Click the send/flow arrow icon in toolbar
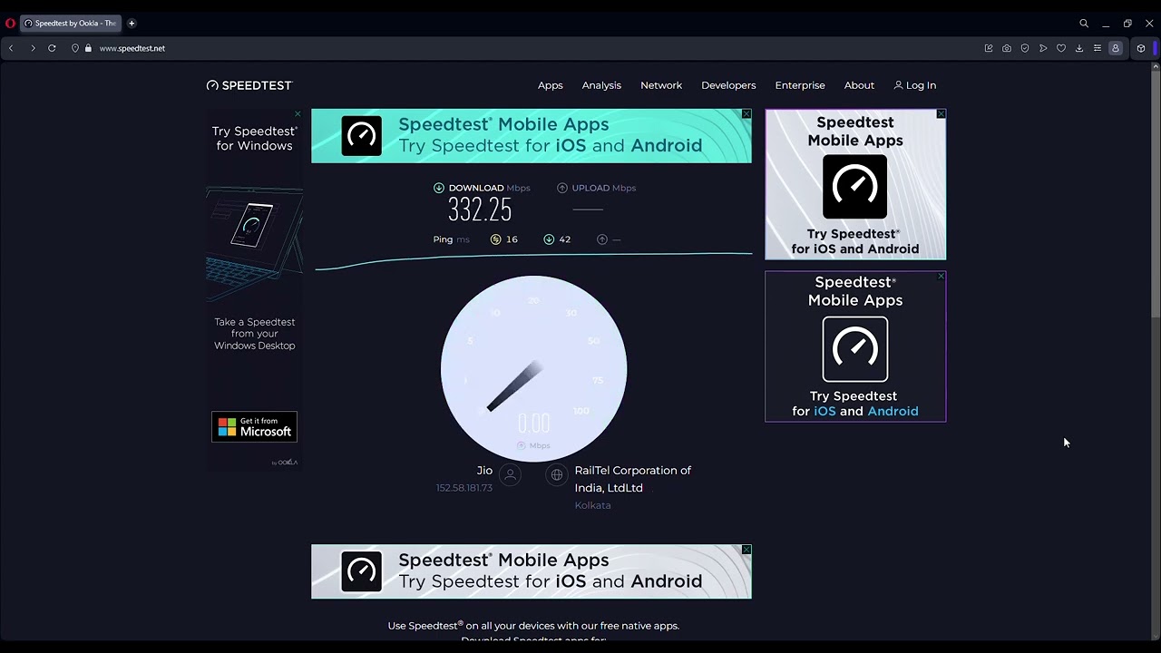1161x653 pixels. pos(1043,48)
